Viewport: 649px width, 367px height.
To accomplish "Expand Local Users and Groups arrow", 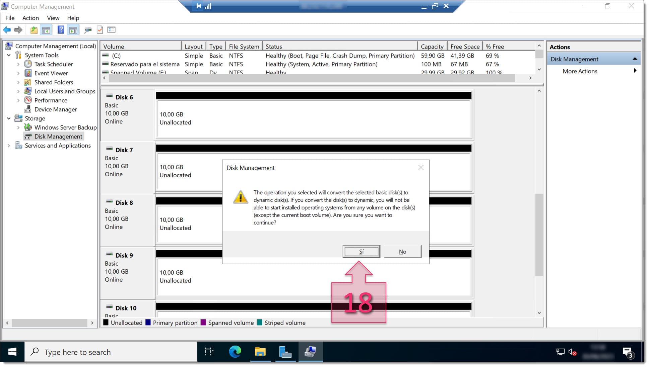I will 18,91.
